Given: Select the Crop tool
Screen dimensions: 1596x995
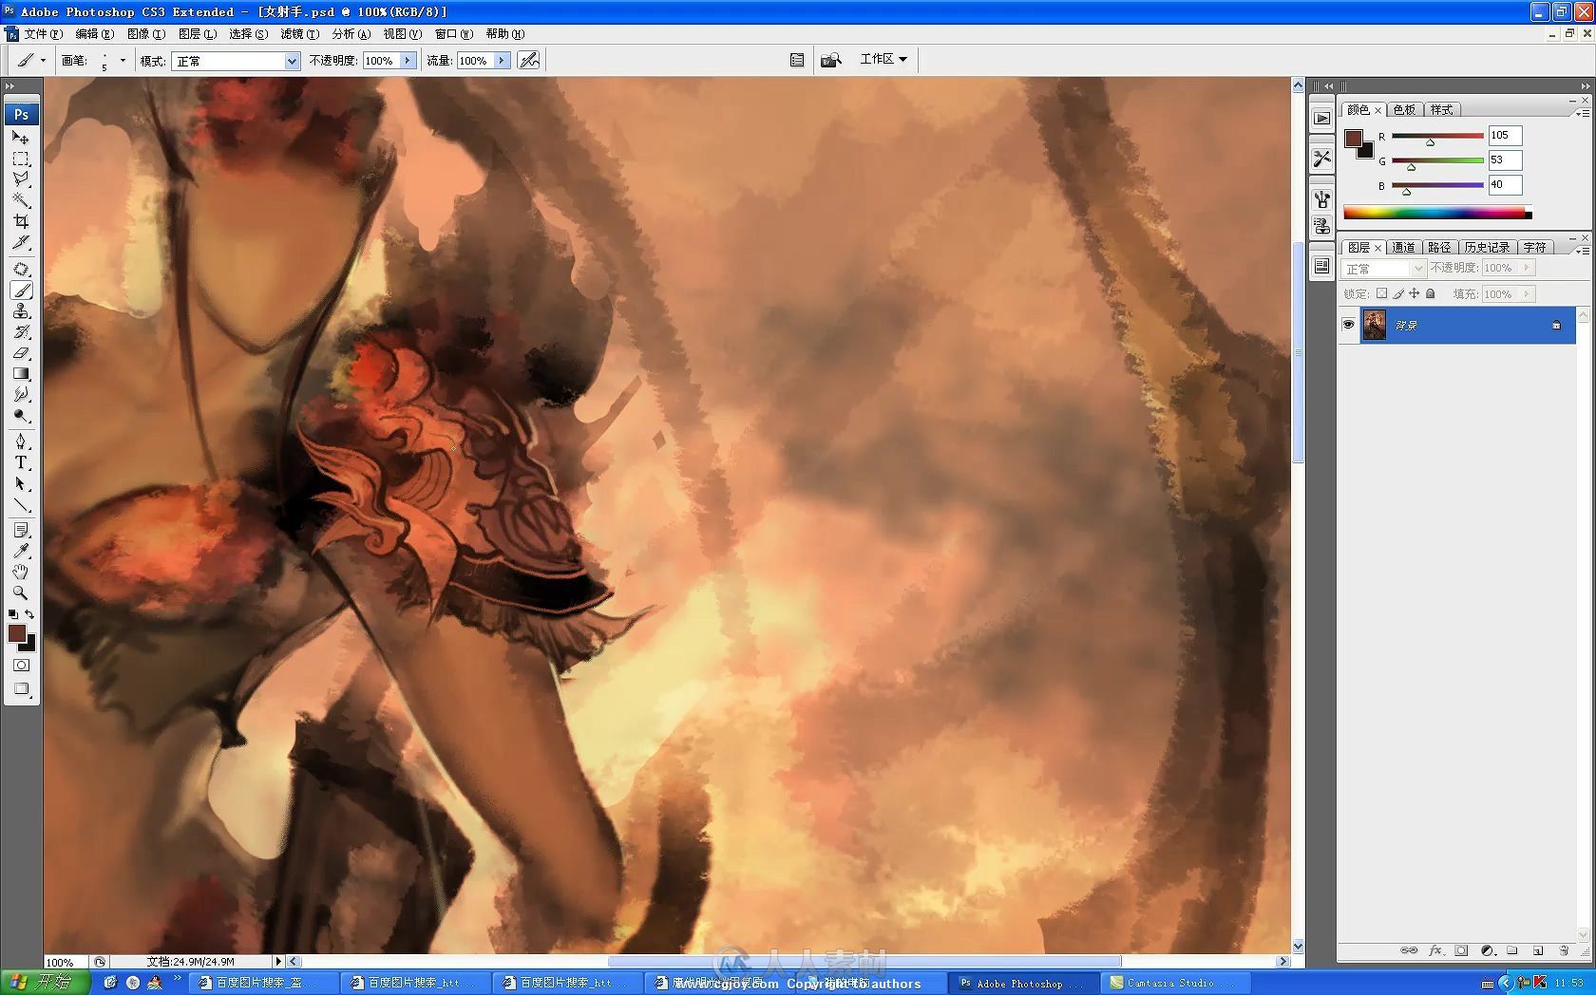Looking at the screenshot, I should (21, 221).
